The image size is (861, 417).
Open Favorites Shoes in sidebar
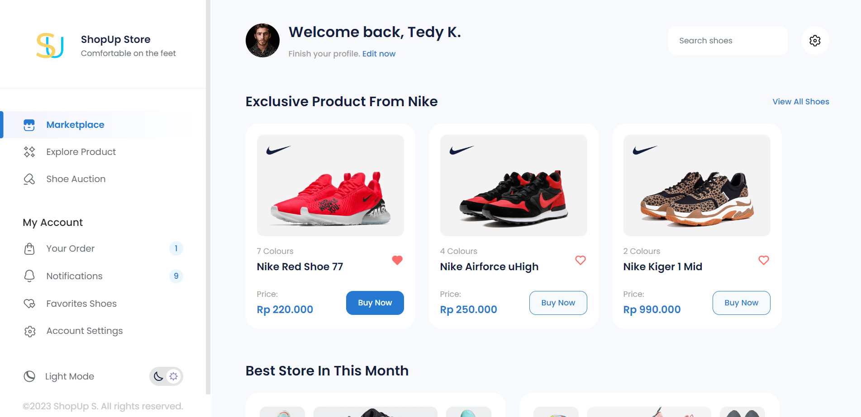(81, 304)
